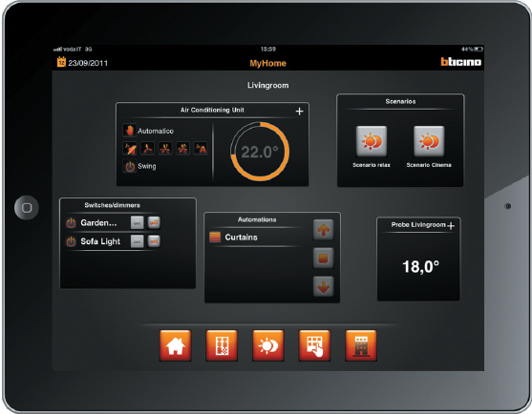Image resolution: width=532 pixels, height=414 pixels.
Task: Turn Garden light on
Action: click(x=138, y=222)
